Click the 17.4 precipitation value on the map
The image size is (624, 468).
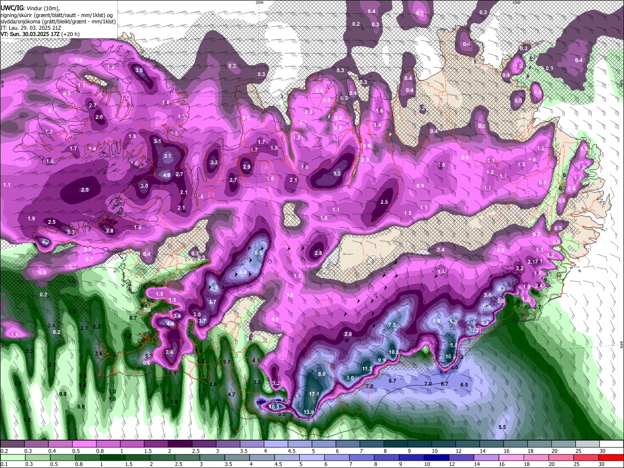point(314,394)
